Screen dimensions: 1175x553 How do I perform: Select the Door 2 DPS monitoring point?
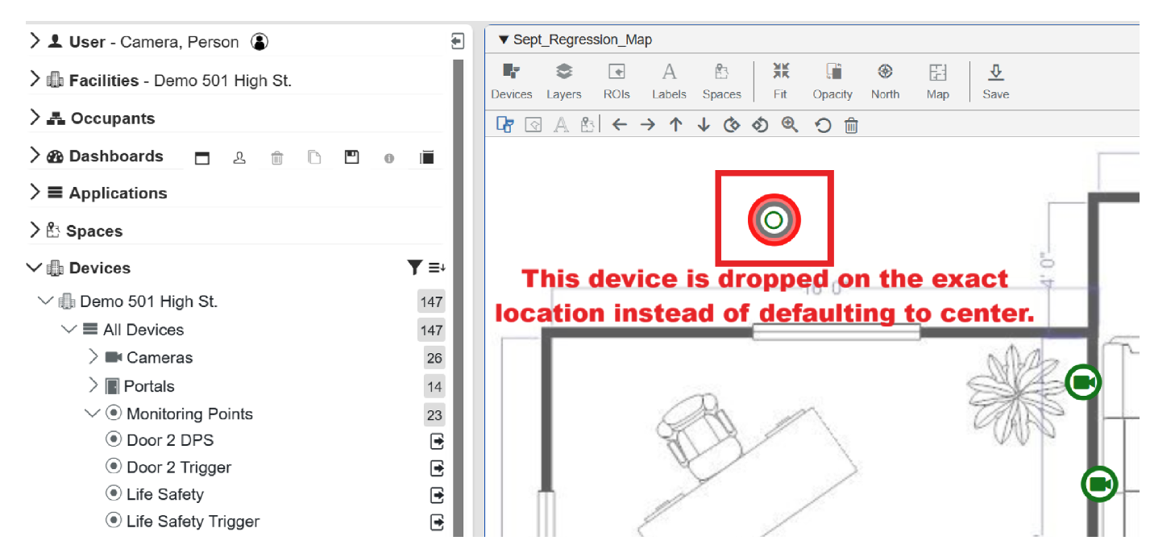pos(169,440)
